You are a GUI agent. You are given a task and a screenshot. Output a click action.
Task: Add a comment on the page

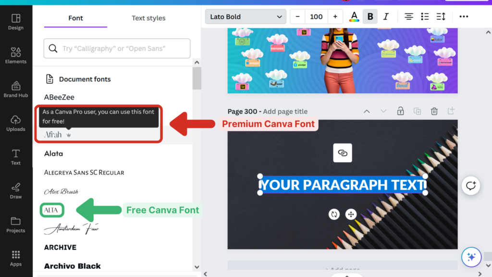[471, 186]
